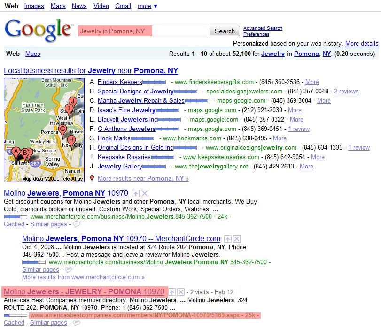The image size is (381, 329).
Task: Open Jewelry Gallery listing
Action: tap(120, 167)
